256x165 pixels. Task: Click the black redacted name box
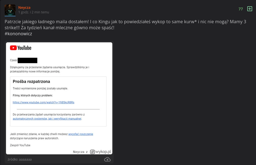[27, 60]
